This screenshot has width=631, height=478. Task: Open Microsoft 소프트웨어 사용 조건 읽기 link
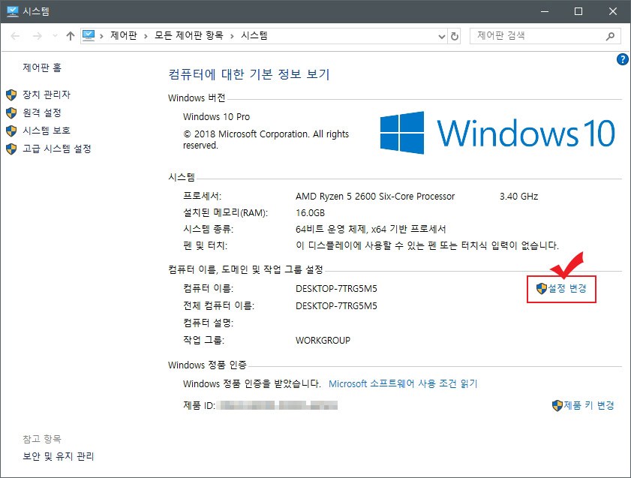[x=403, y=384]
